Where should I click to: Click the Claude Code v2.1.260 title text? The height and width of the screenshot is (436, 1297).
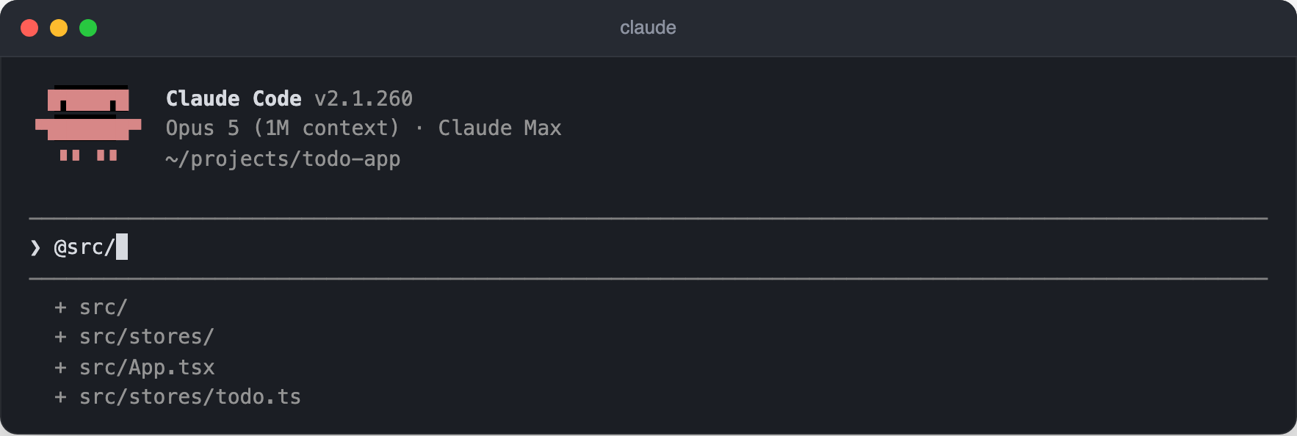[x=289, y=98]
